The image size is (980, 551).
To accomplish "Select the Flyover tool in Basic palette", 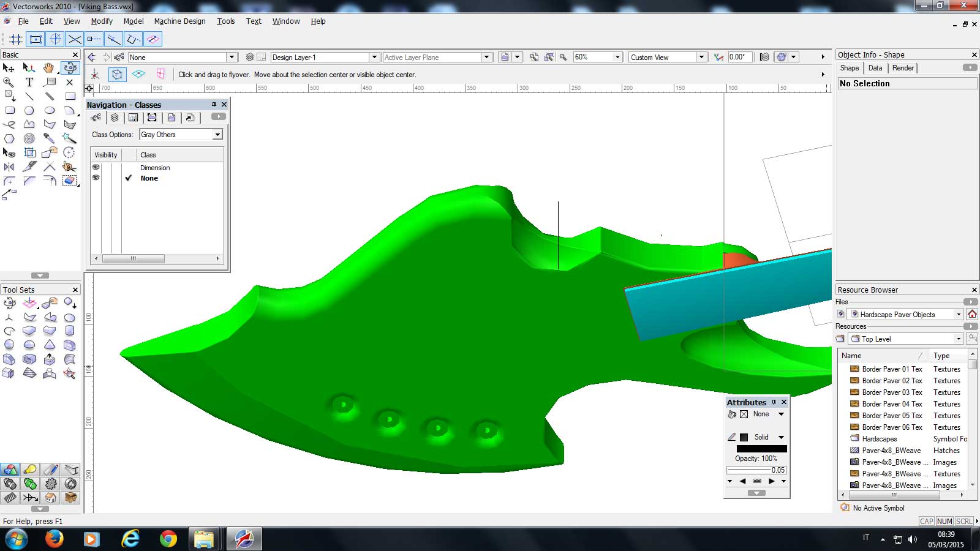I will [70, 69].
